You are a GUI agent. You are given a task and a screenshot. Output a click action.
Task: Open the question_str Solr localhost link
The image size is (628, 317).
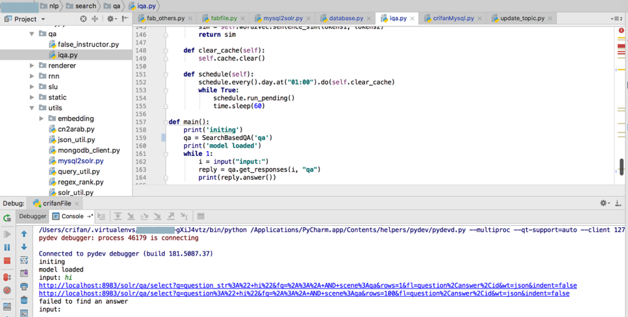point(308,286)
